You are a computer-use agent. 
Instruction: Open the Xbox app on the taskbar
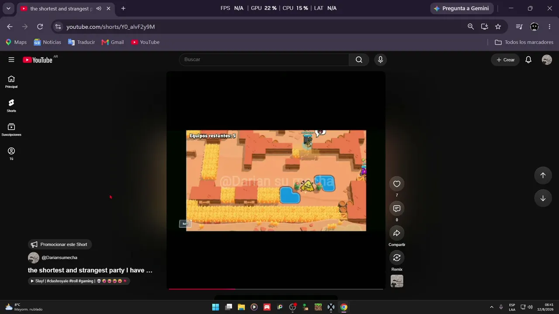point(331,307)
